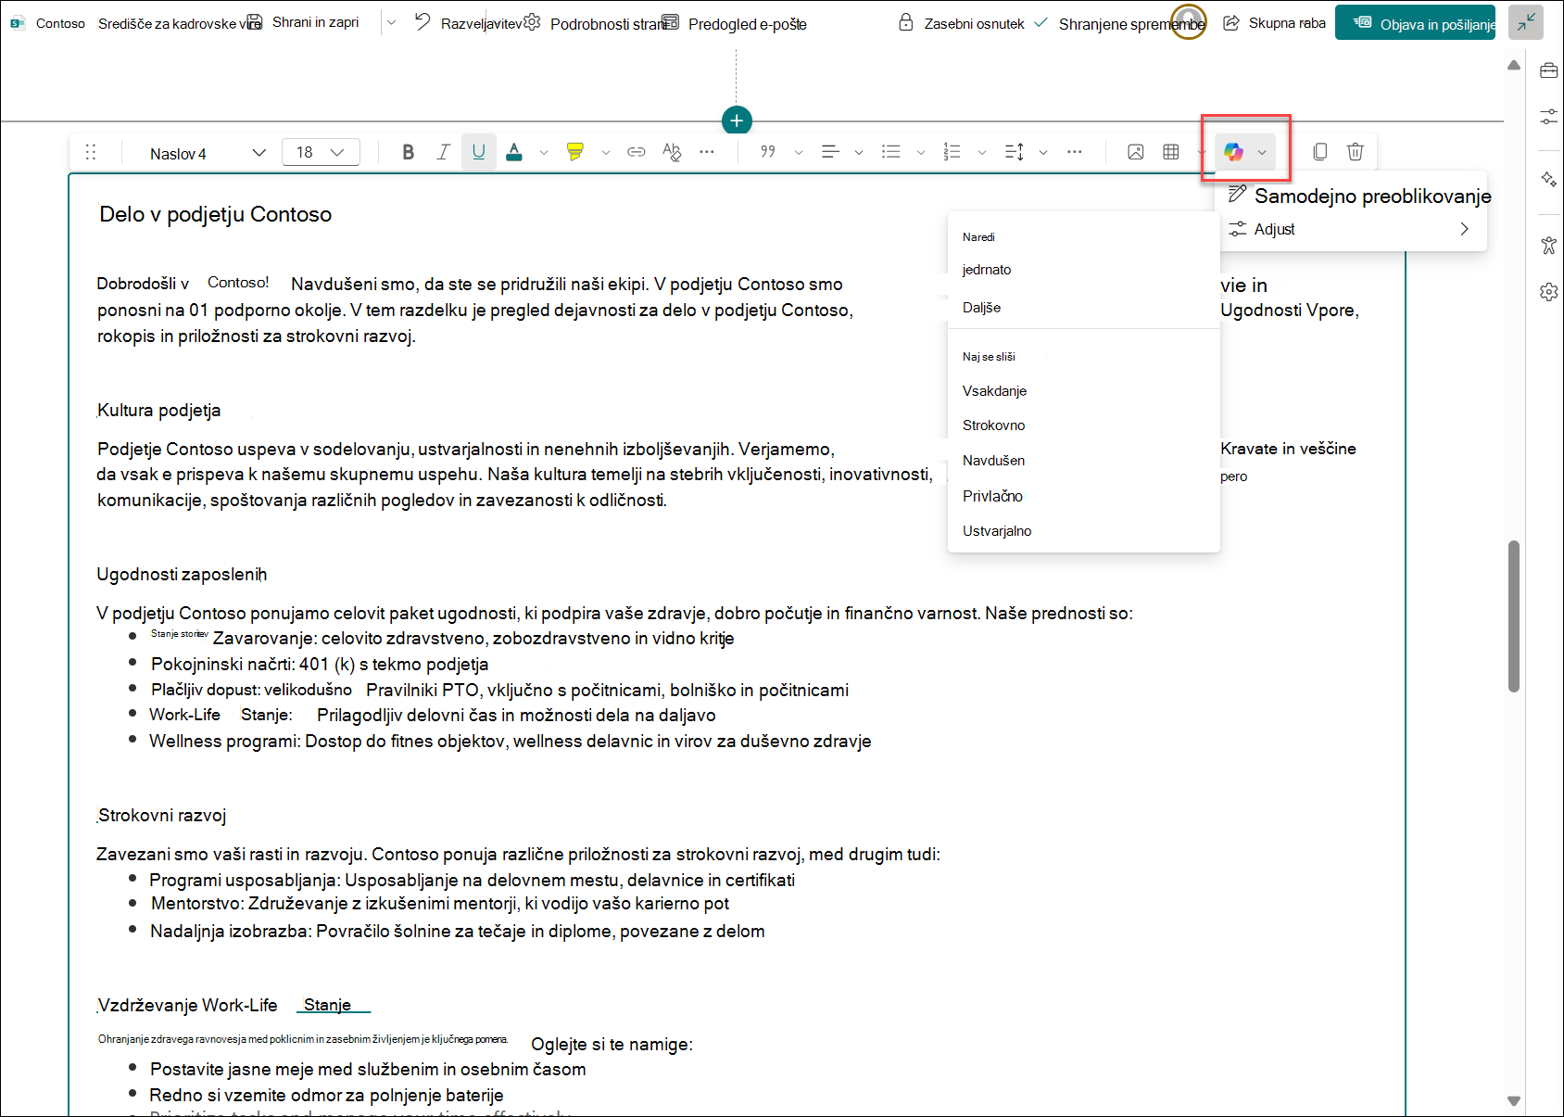Click the web part move handle
Image resolution: width=1564 pixels, height=1117 pixels.
pos(91,152)
